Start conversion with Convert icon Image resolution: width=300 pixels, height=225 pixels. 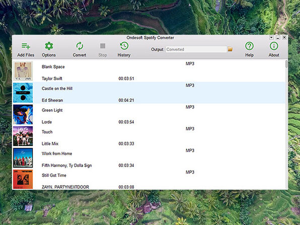click(80, 46)
